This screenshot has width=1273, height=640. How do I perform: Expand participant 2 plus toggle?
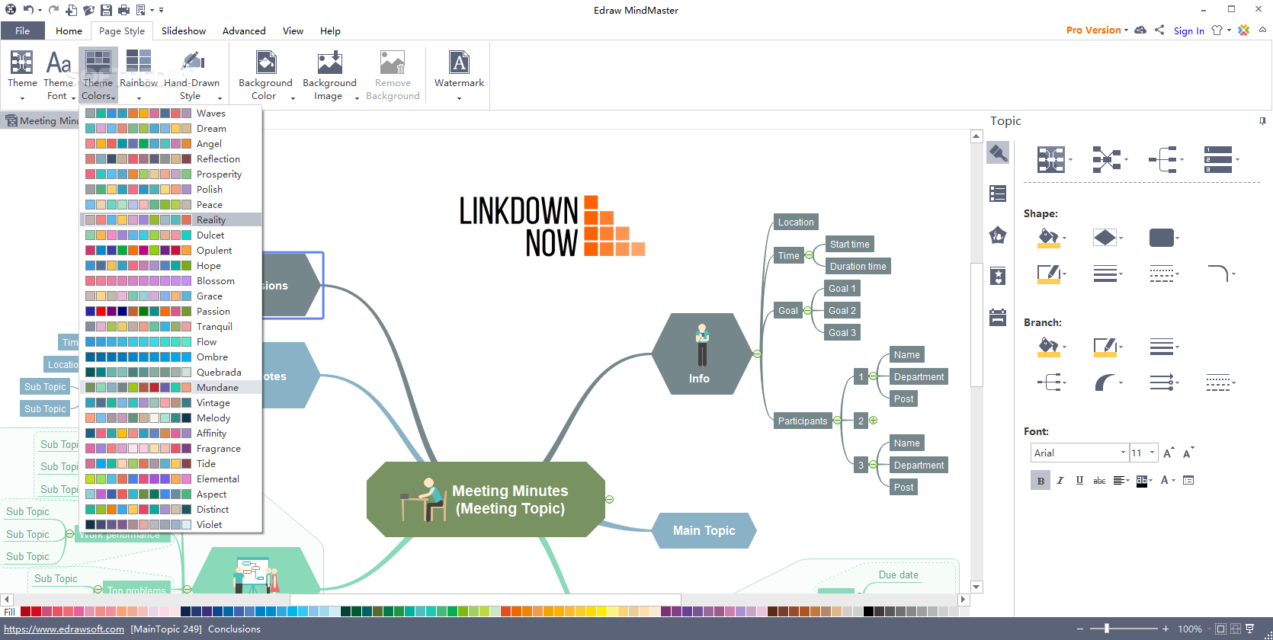pos(874,420)
